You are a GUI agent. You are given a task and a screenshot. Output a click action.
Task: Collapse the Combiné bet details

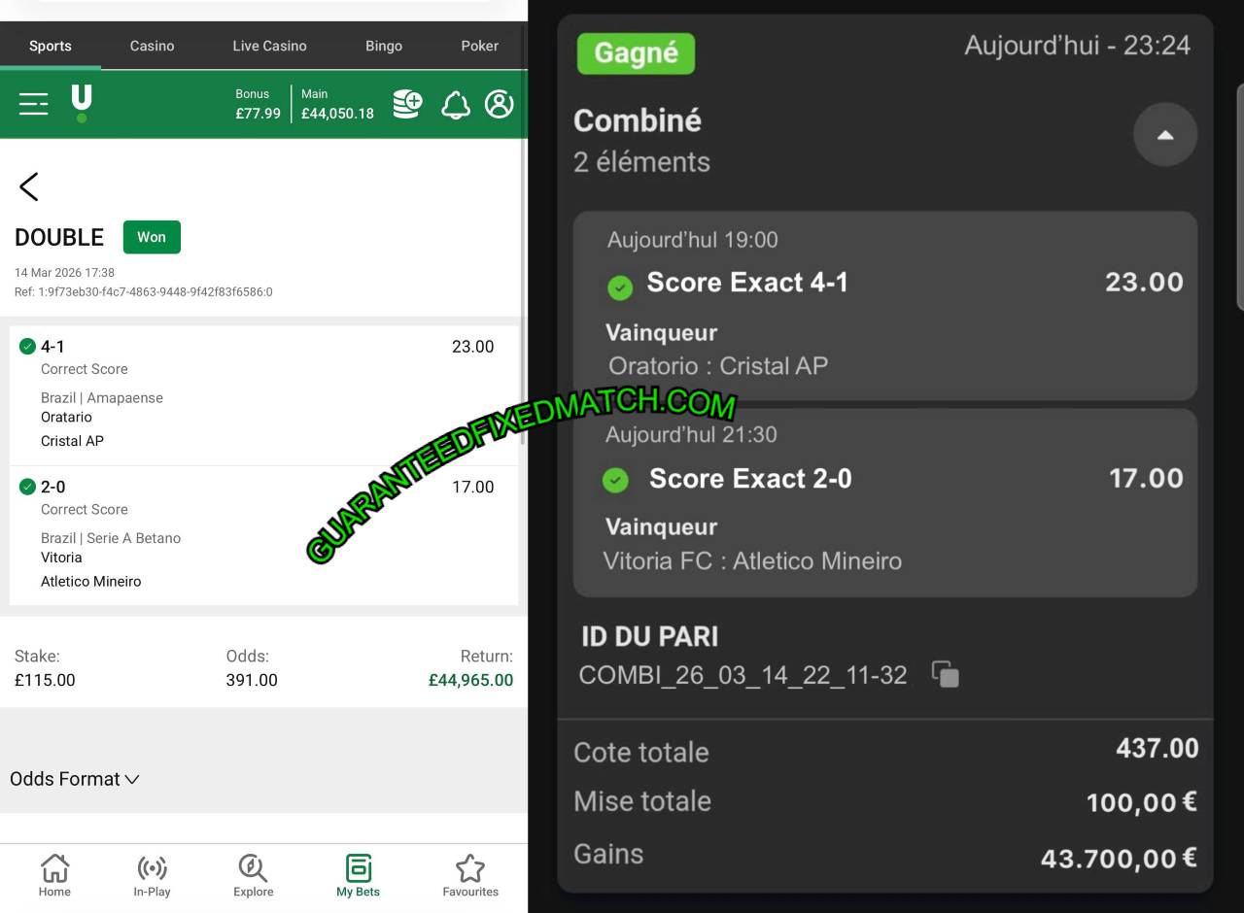click(x=1164, y=135)
